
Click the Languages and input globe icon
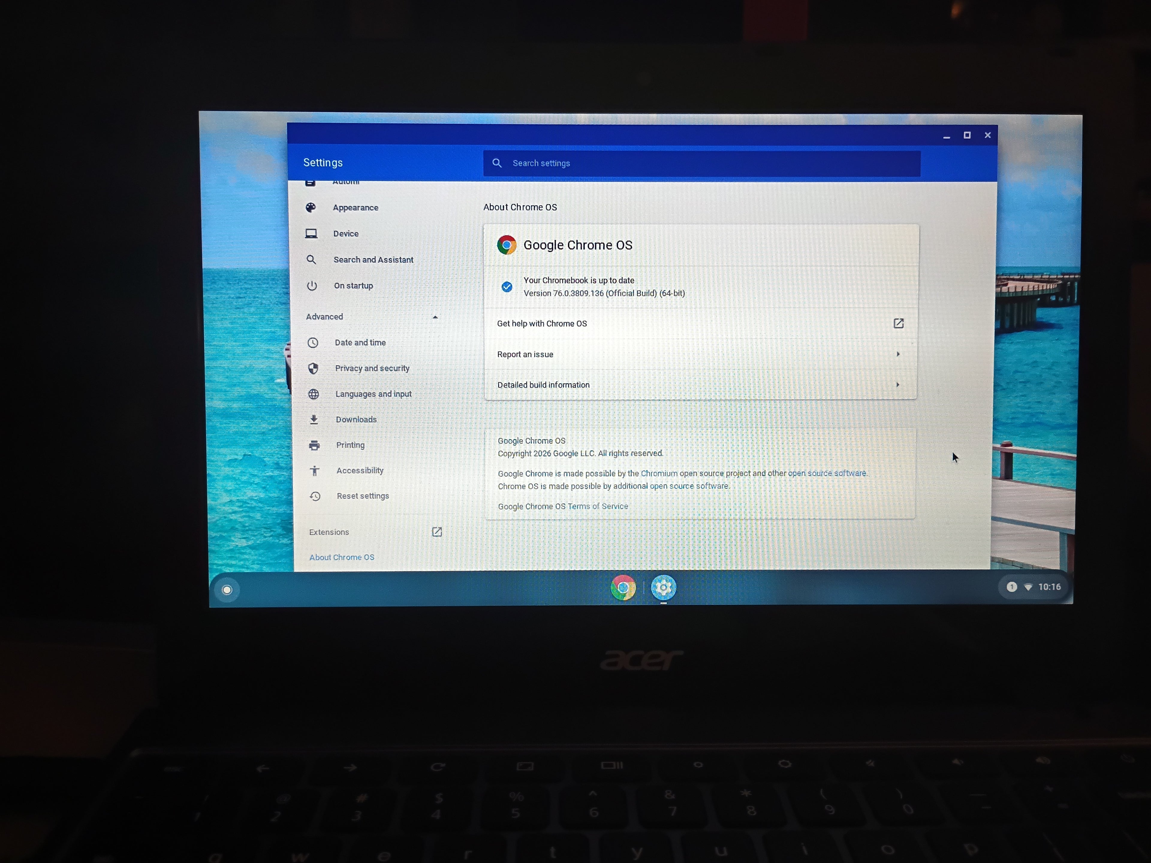[x=313, y=394]
